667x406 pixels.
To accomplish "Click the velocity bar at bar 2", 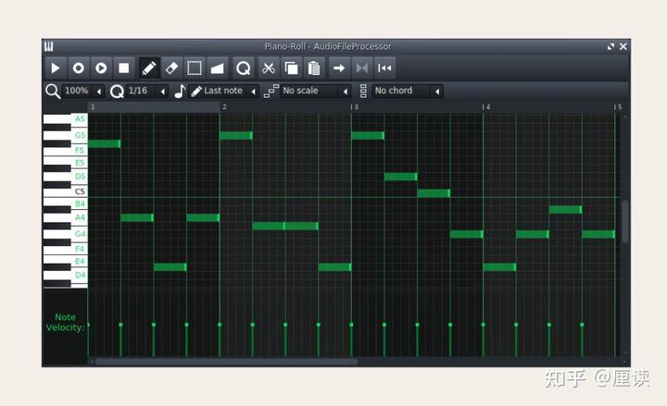I will pos(220,339).
